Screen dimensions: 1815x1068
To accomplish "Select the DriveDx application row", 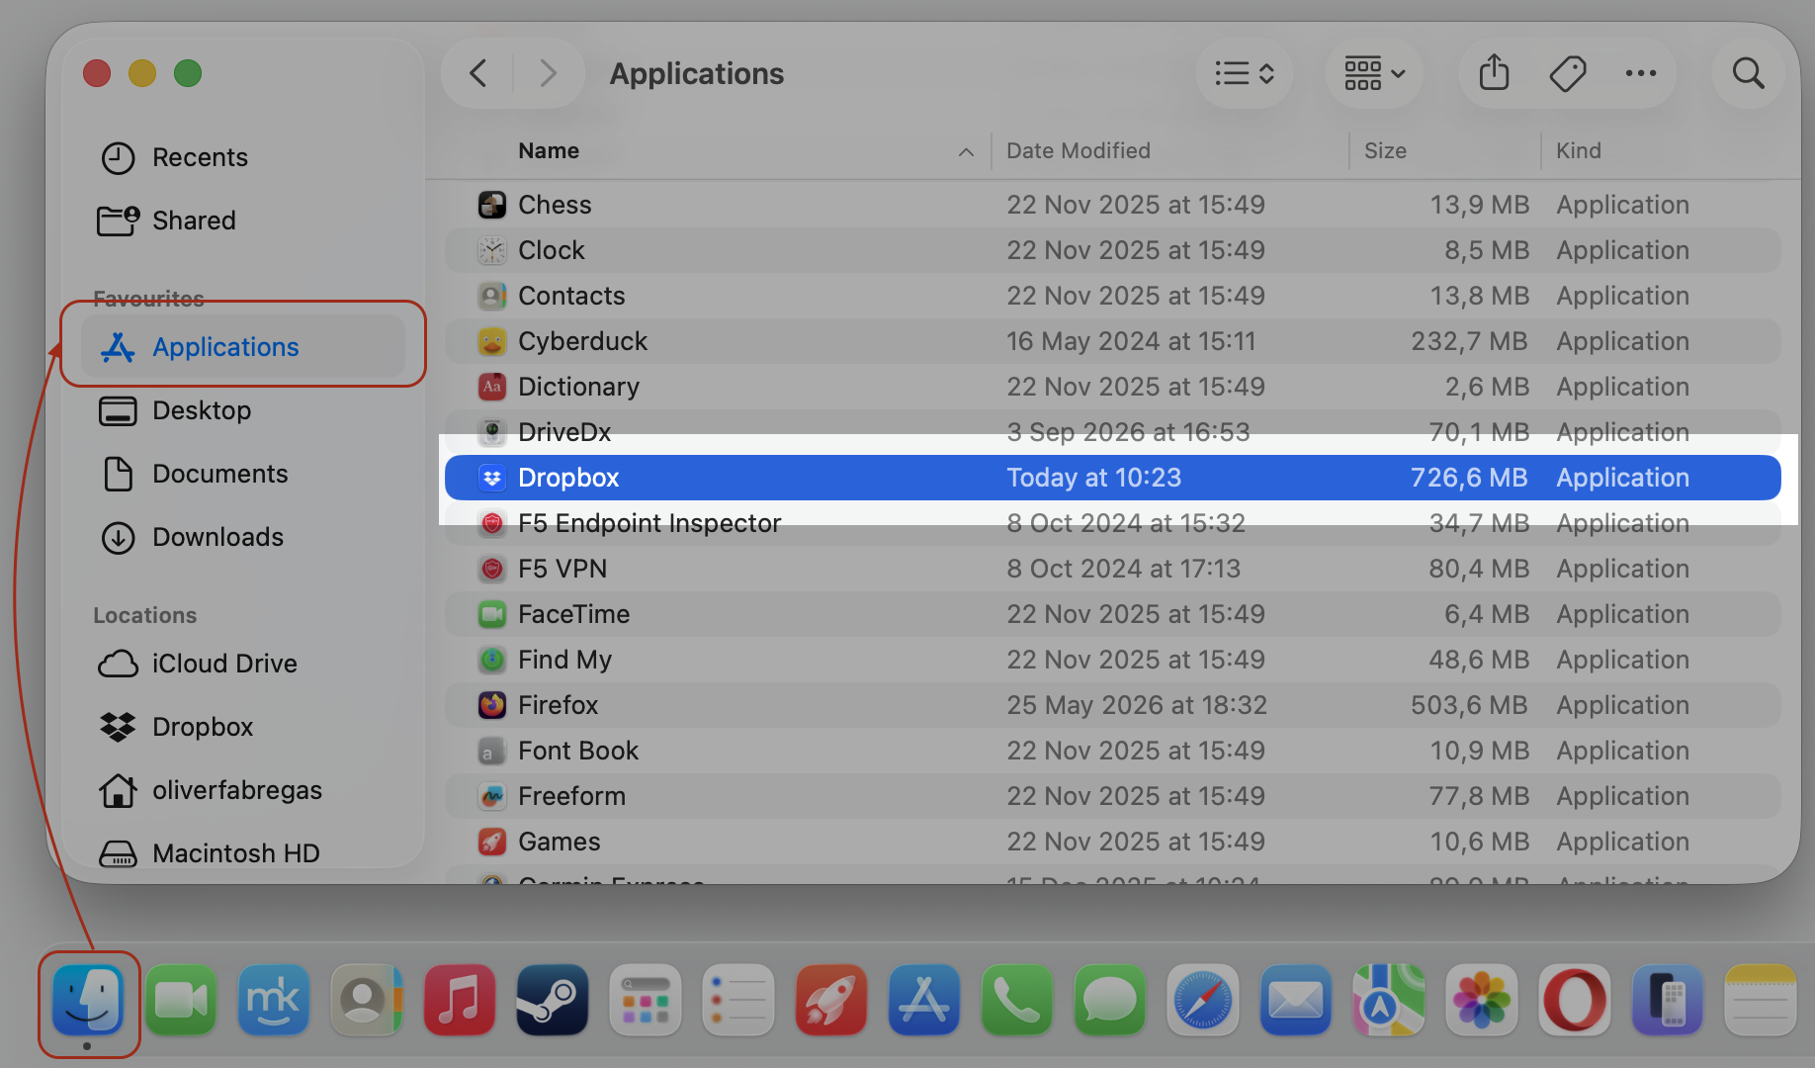I will pyautogui.click(x=1112, y=432).
